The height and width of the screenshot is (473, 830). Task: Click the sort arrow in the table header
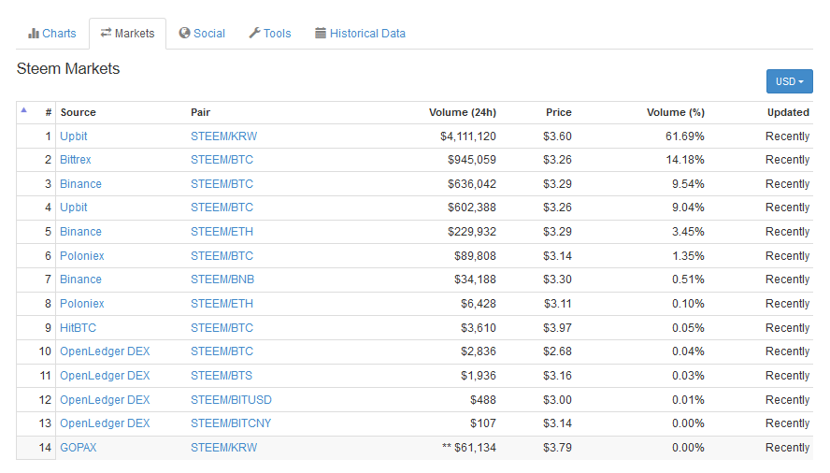23,110
